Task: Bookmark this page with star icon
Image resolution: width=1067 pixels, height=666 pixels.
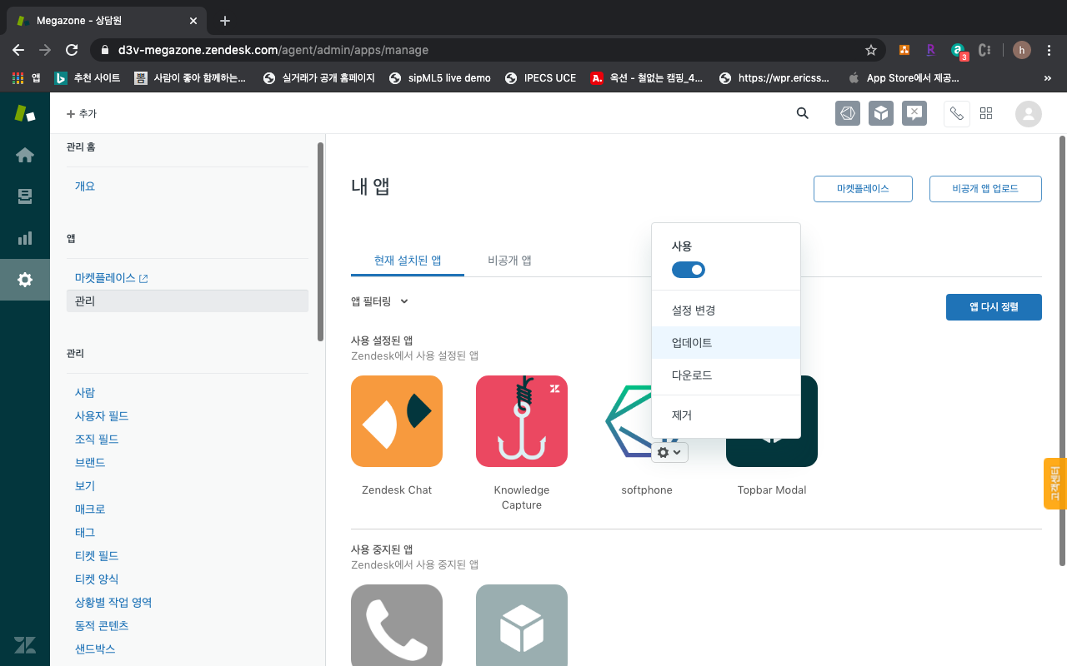Action: (x=871, y=50)
